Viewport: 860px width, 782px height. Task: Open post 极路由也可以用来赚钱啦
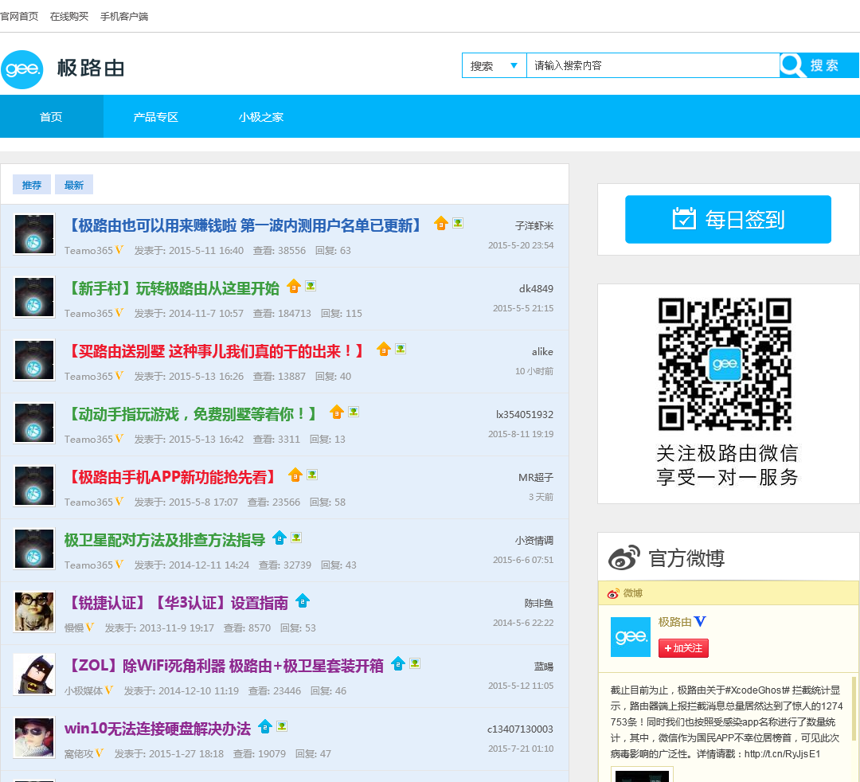pyautogui.click(x=244, y=225)
